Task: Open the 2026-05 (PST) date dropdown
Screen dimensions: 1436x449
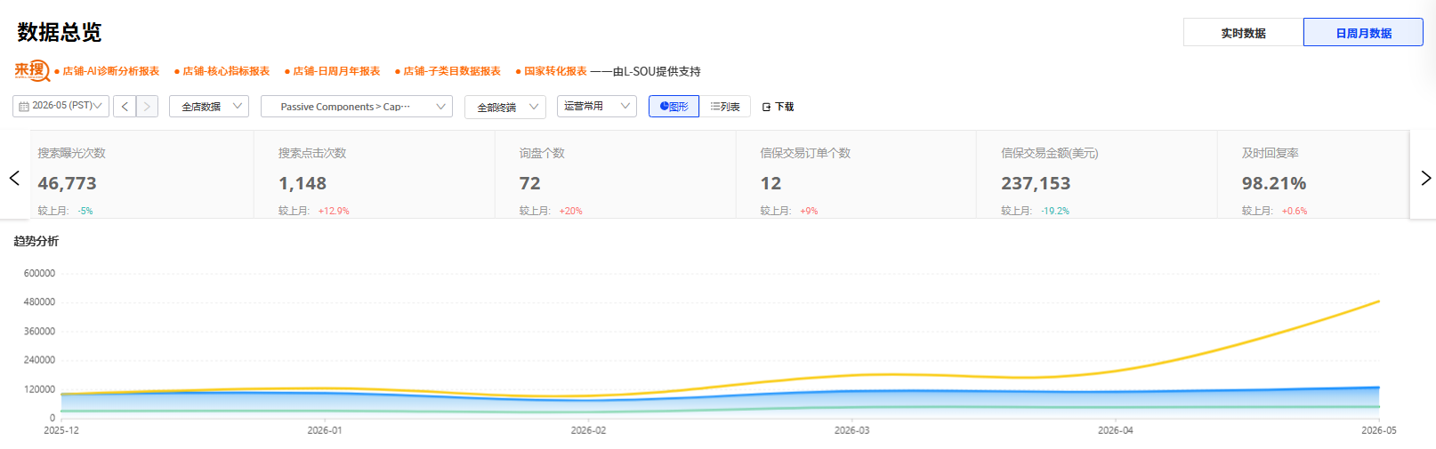Action: click(x=61, y=106)
